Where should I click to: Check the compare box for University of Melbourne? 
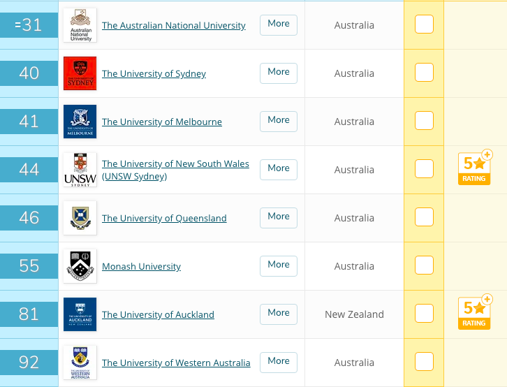[x=424, y=121]
